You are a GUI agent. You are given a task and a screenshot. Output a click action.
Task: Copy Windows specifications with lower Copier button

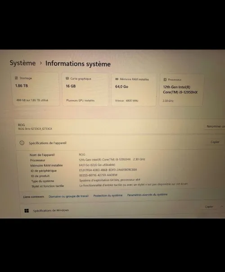[x=209, y=207]
